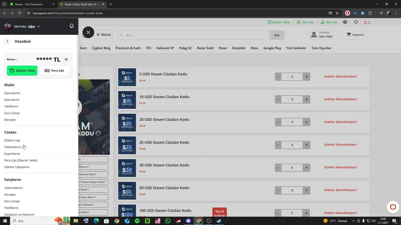Viewport: 401px width, 225px height.
Task: Increase quantity for 30 USD Steam code
Action: pyautogui.click(x=306, y=167)
